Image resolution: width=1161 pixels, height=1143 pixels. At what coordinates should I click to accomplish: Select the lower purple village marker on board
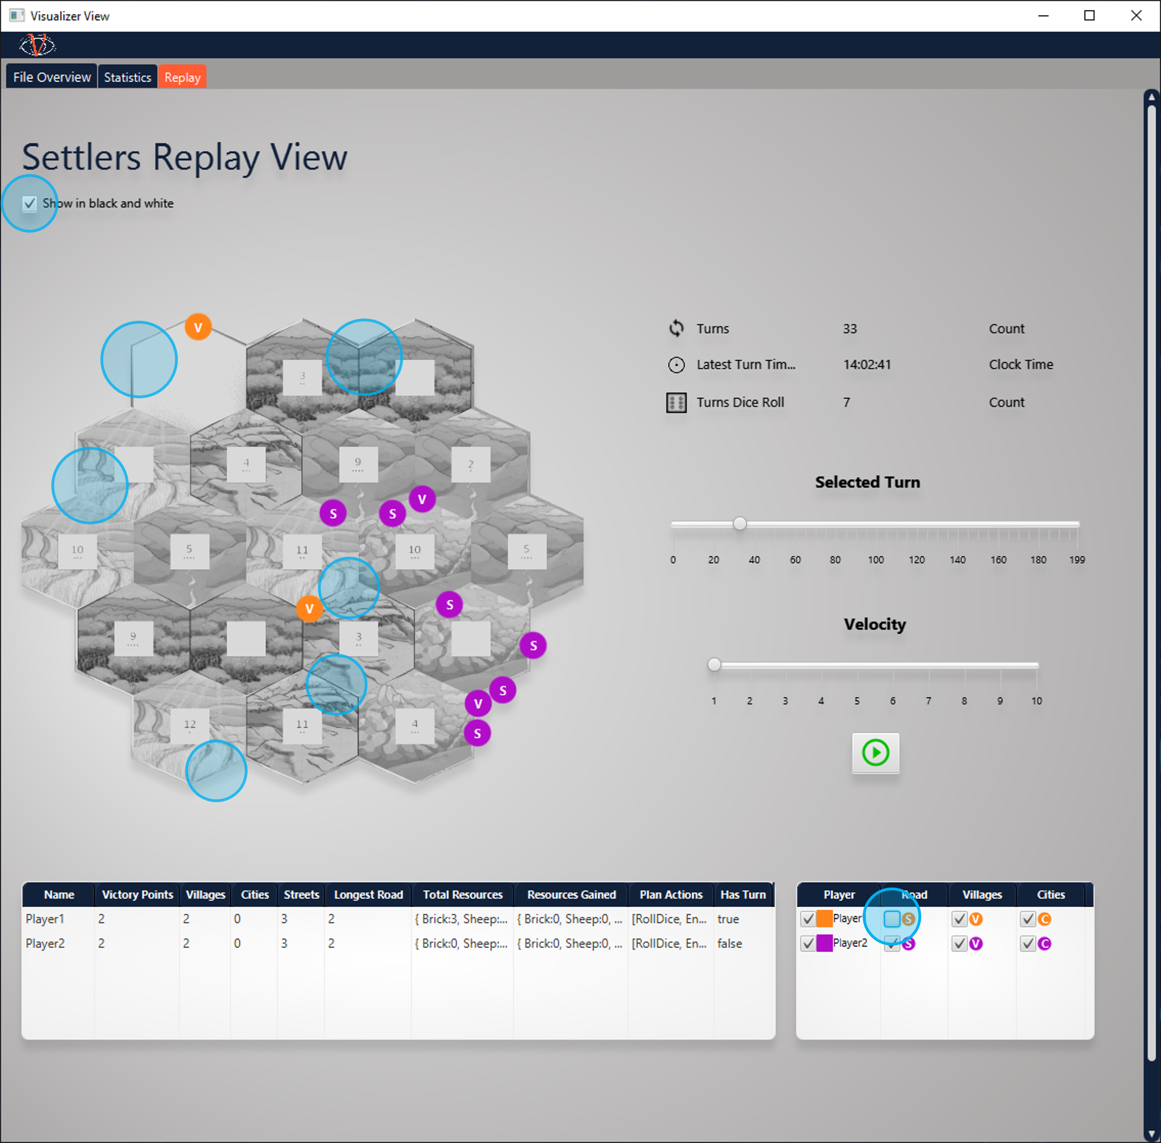point(478,703)
